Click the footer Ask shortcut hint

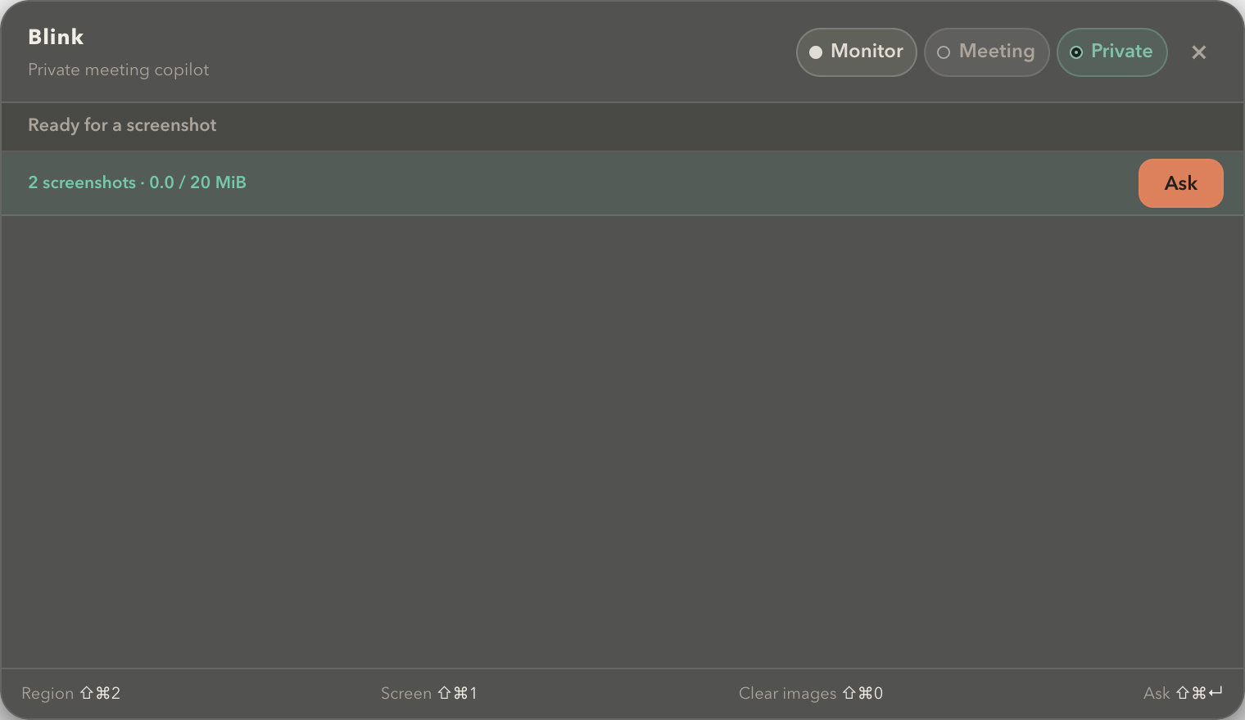(1183, 693)
